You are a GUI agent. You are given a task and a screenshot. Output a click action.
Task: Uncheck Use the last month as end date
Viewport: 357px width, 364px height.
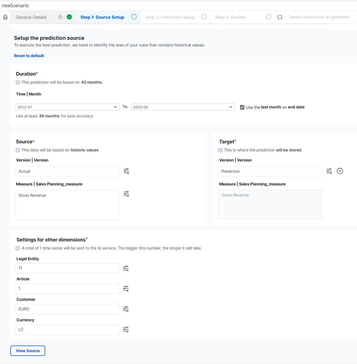[x=242, y=107]
